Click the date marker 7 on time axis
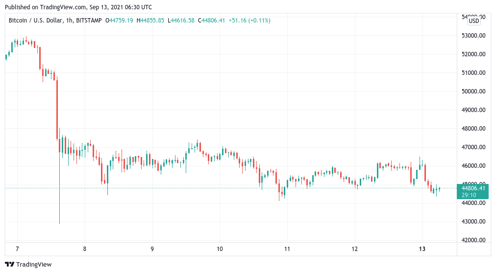The image size is (496, 273). pyautogui.click(x=17, y=249)
